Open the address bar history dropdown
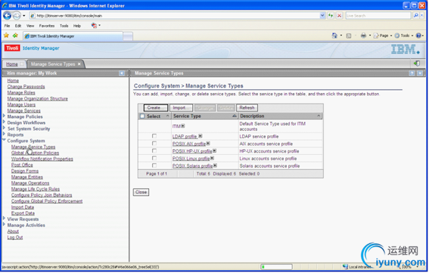This screenshot has width=429, height=273. [322, 16]
